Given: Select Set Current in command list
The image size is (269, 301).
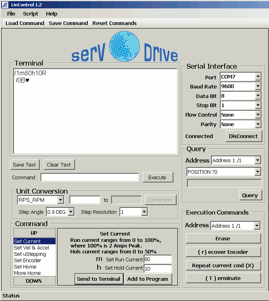Looking at the screenshot, I should [35, 241].
